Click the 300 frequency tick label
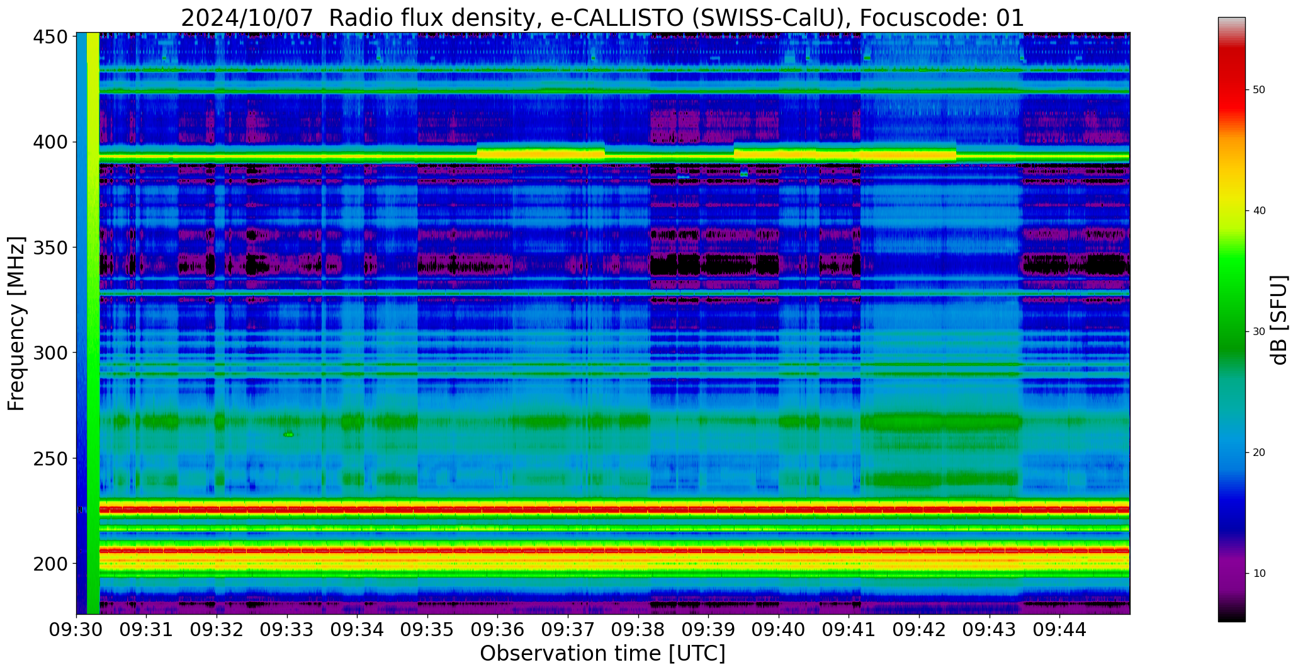 pos(50,353)
